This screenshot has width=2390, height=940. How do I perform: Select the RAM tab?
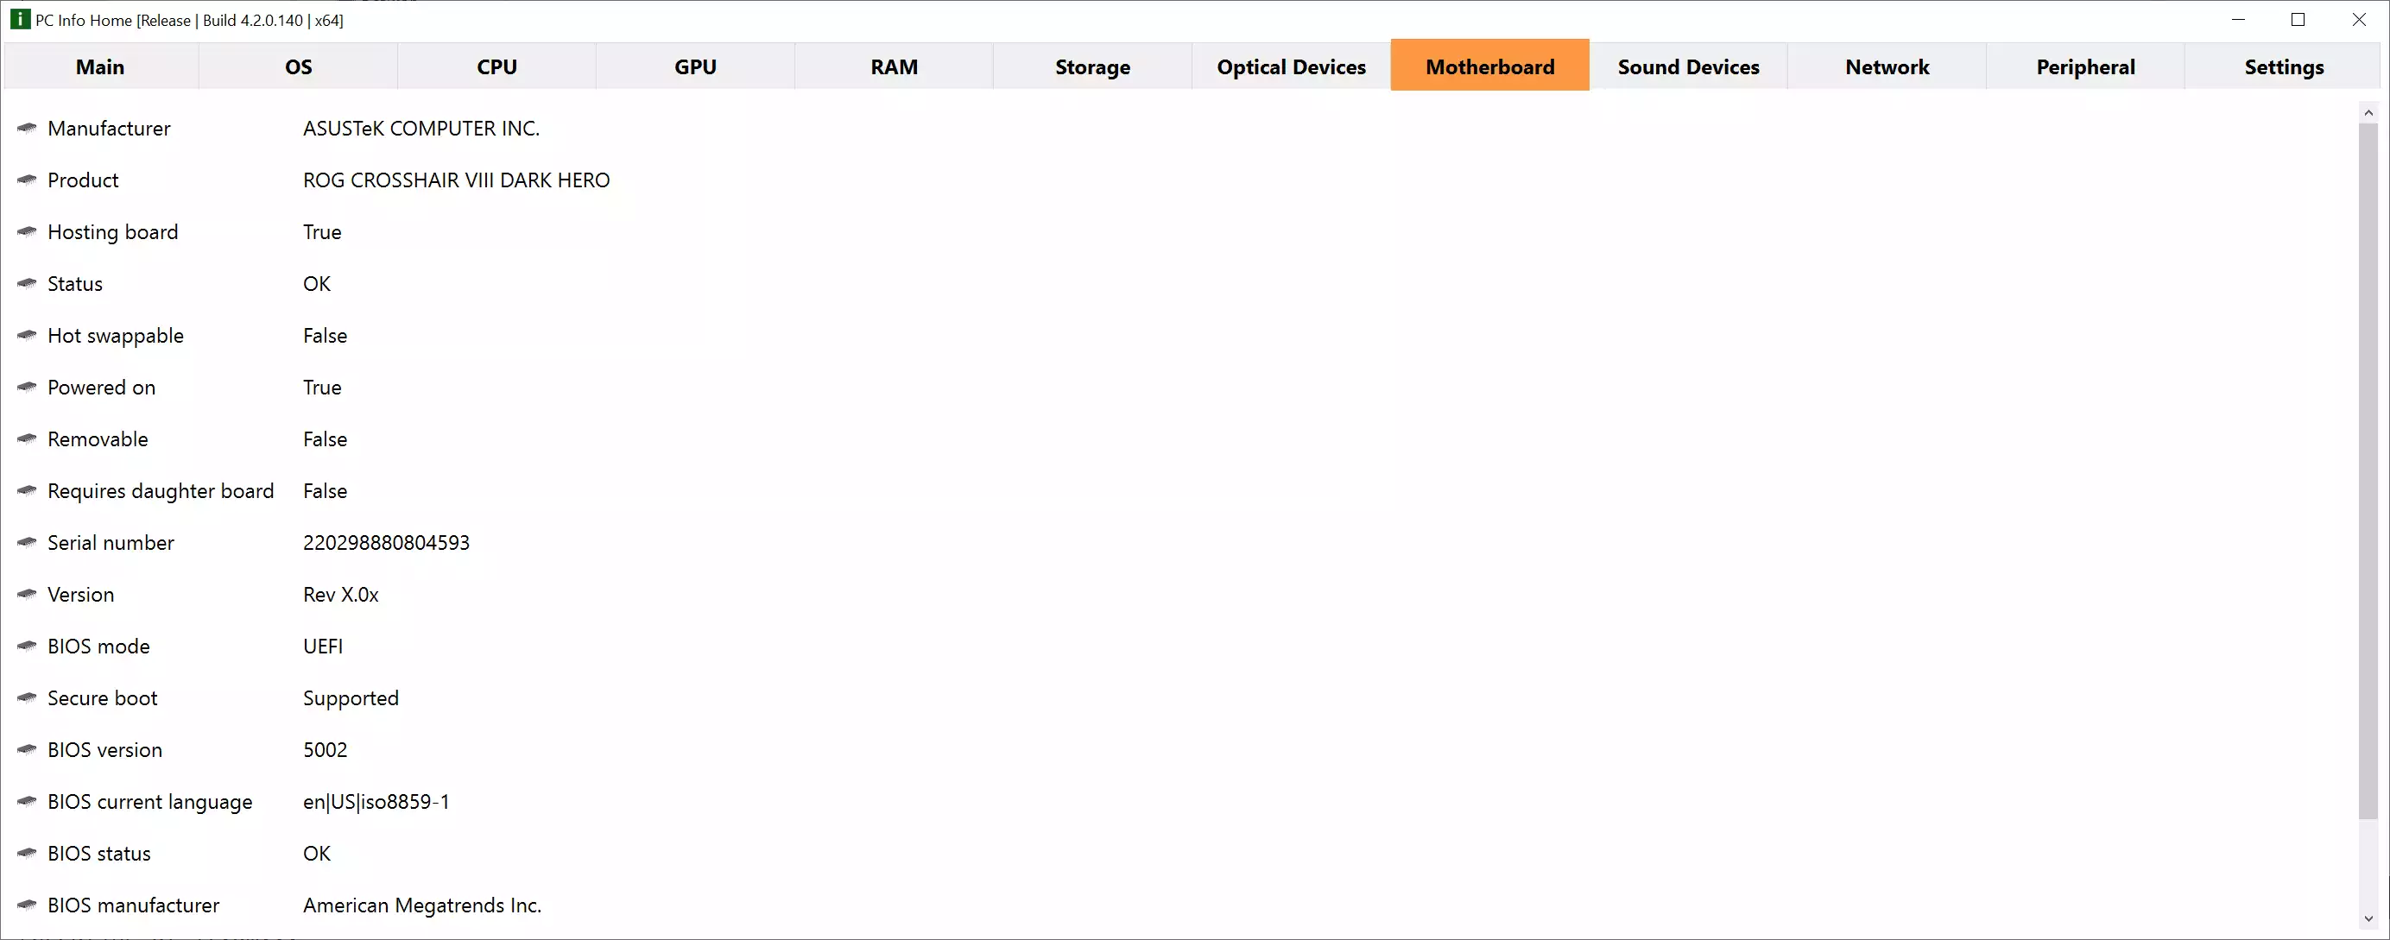895,66
